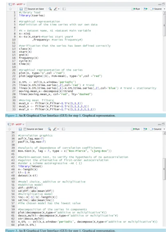
Task: Click the line 'X<-X$X1'
Action: coord(24,34)
